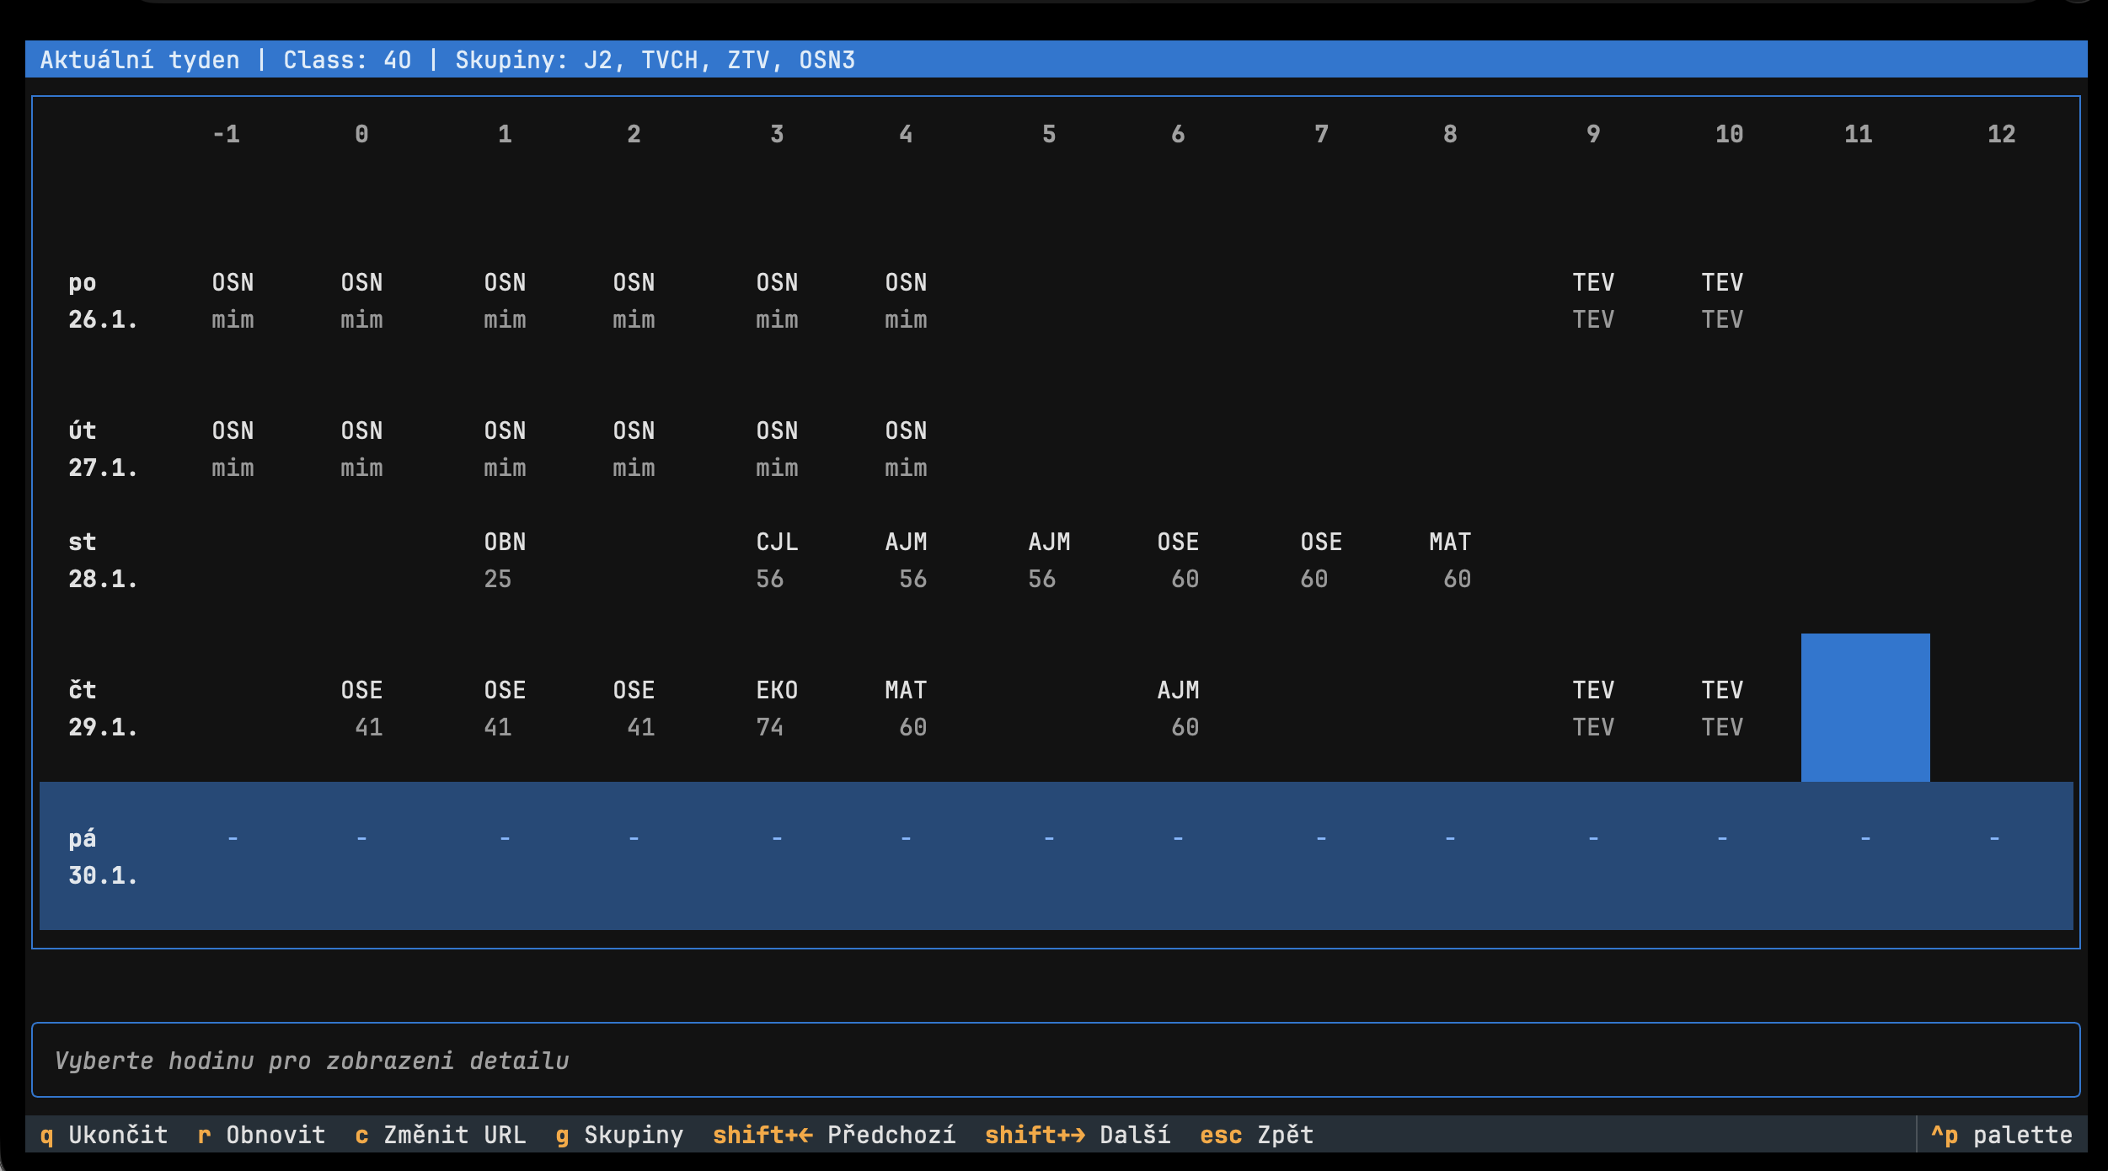Select Thursday AJM lesson in hour 6
The width and height of the screenshot is (2108, 1171).
pos(1178,708)
